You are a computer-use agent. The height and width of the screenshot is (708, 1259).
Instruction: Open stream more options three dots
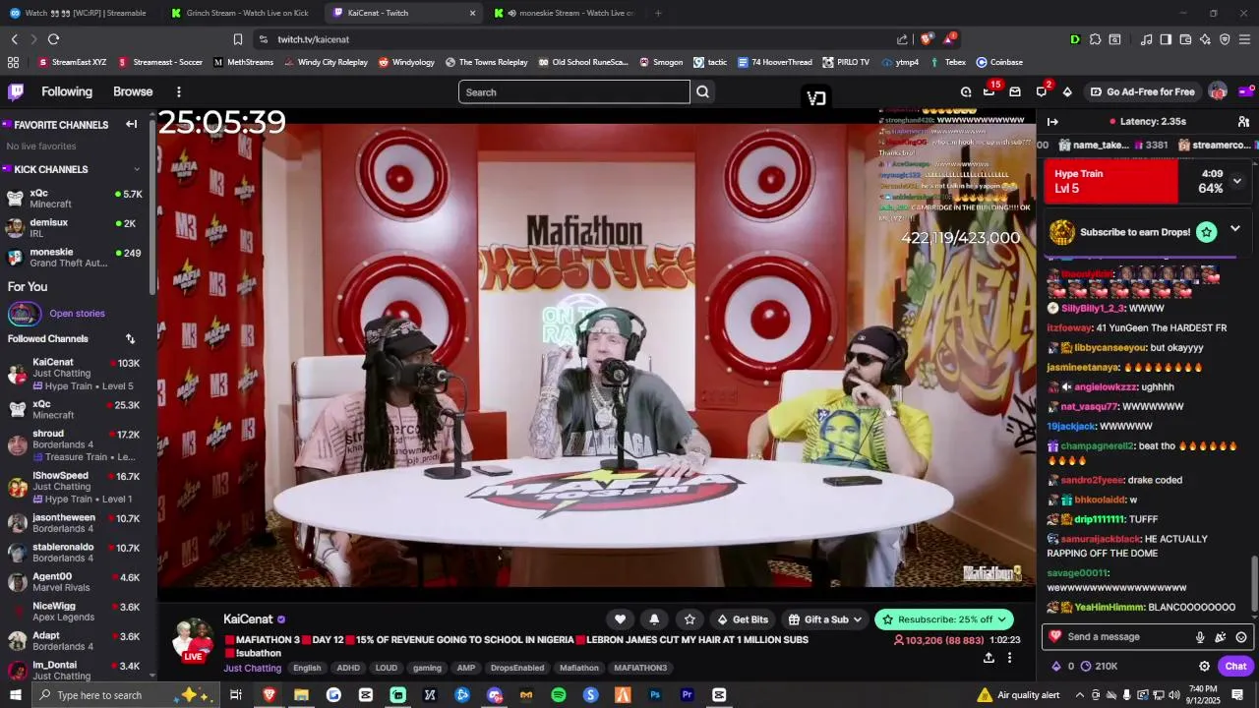(x=1009, y=658)
